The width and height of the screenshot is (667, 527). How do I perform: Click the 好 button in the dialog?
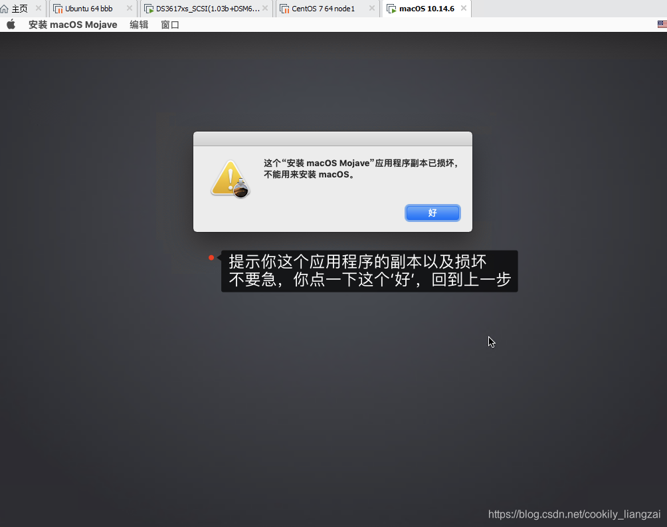(x=432, y=213)
